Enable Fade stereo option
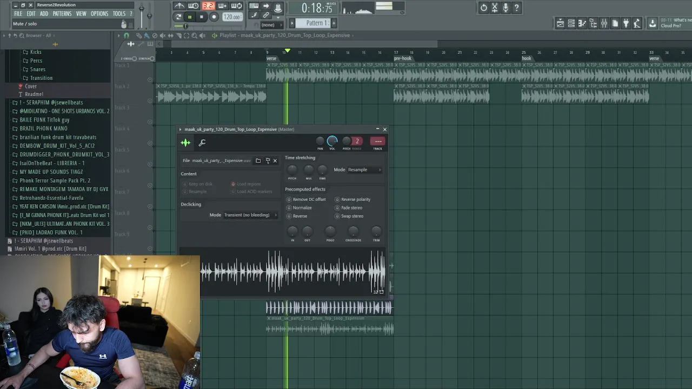The width and height of the screenshot is (692, 389). pyautogui.click(x=349, y=207)
